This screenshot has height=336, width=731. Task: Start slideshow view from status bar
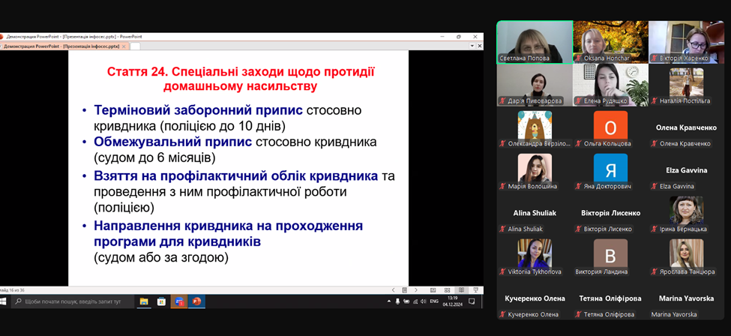click(475, 290)
